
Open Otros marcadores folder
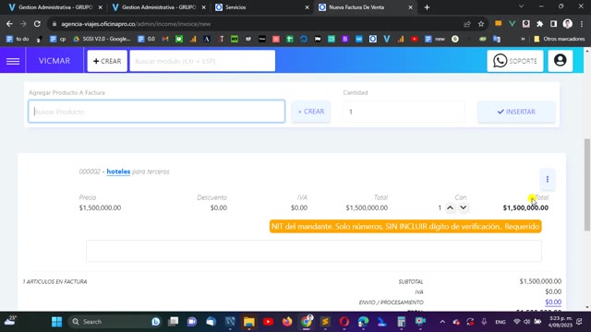(x=559, y=39)
